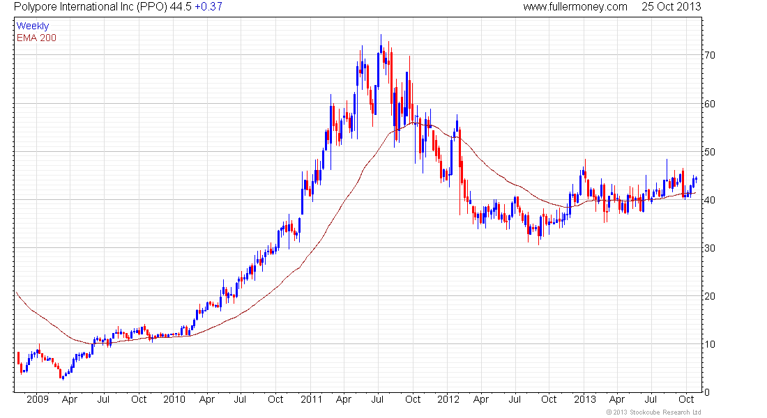This screenshot has width=767, height=418.
Task: Click the Jul label right before 2012's preceding Oct
Action: tap(377, 399)
